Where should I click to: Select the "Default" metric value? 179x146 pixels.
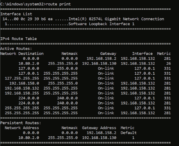129,133
